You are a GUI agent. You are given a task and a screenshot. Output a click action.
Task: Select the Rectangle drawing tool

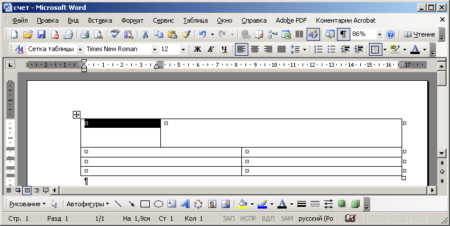click(x=145, y=204)
